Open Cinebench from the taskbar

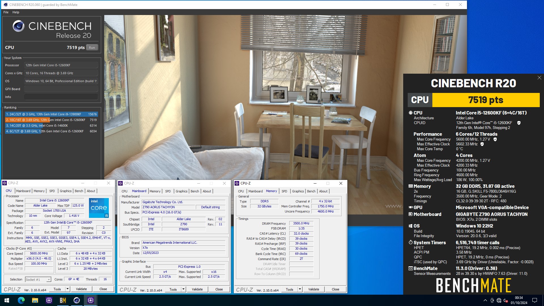coord(77,300)
